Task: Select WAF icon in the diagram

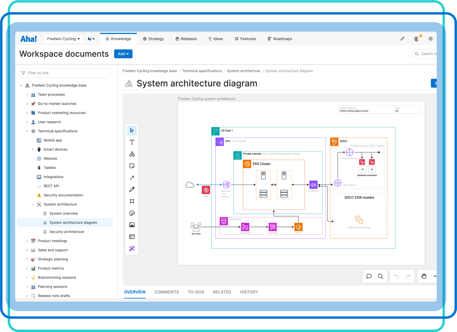Action: coord(206,190)
